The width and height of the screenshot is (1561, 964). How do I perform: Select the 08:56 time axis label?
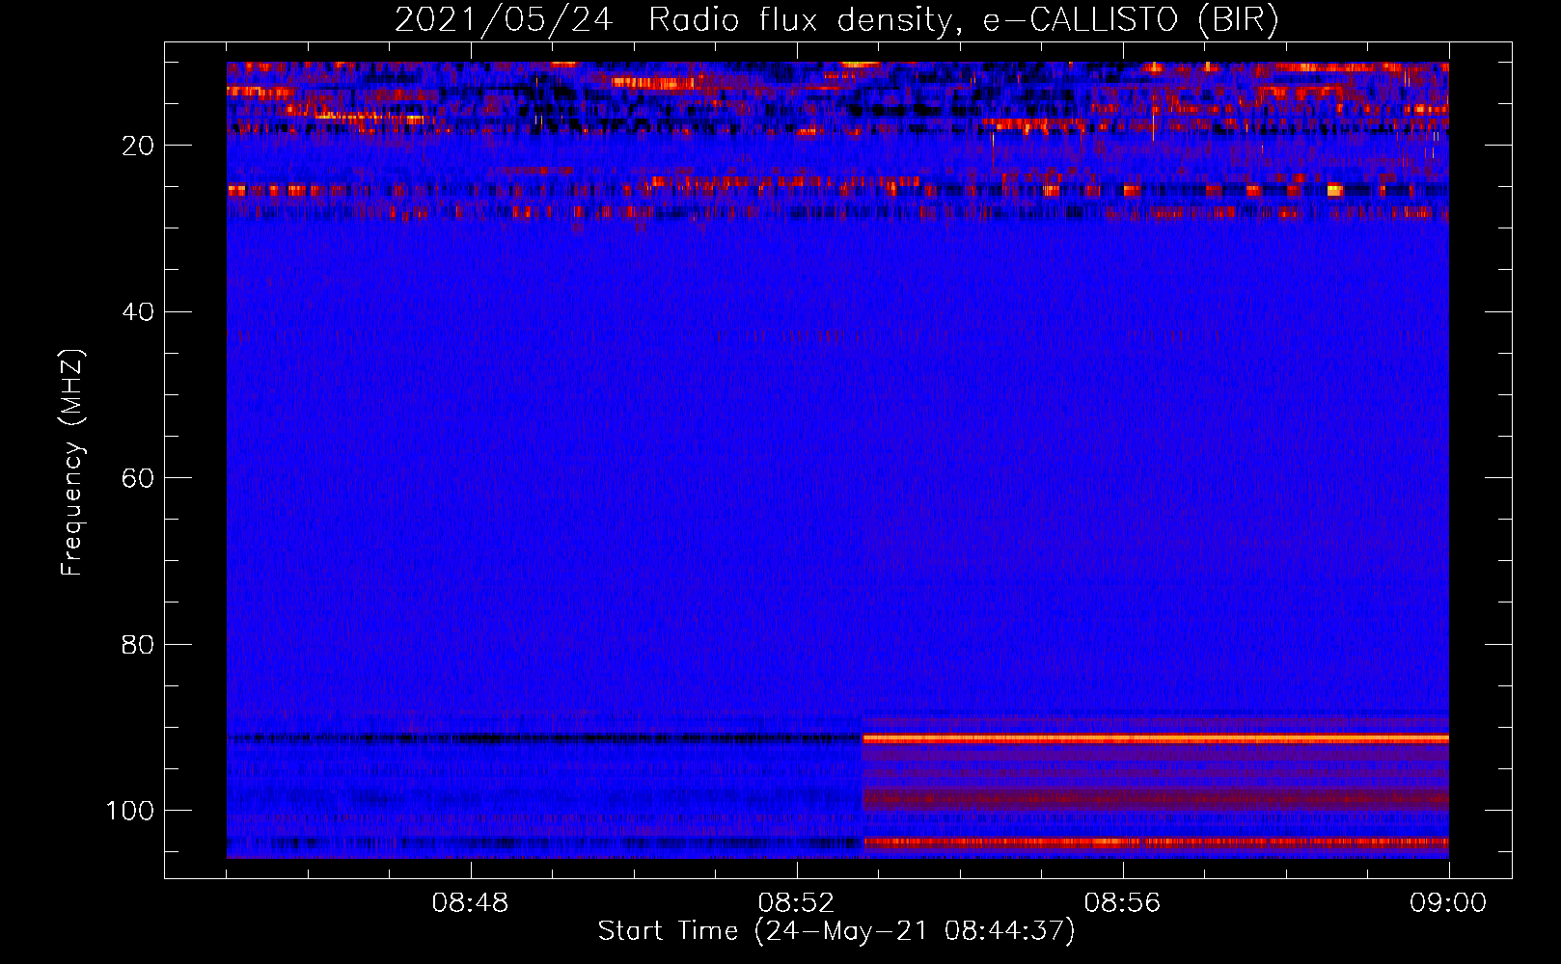click(x=1122, y=903)
